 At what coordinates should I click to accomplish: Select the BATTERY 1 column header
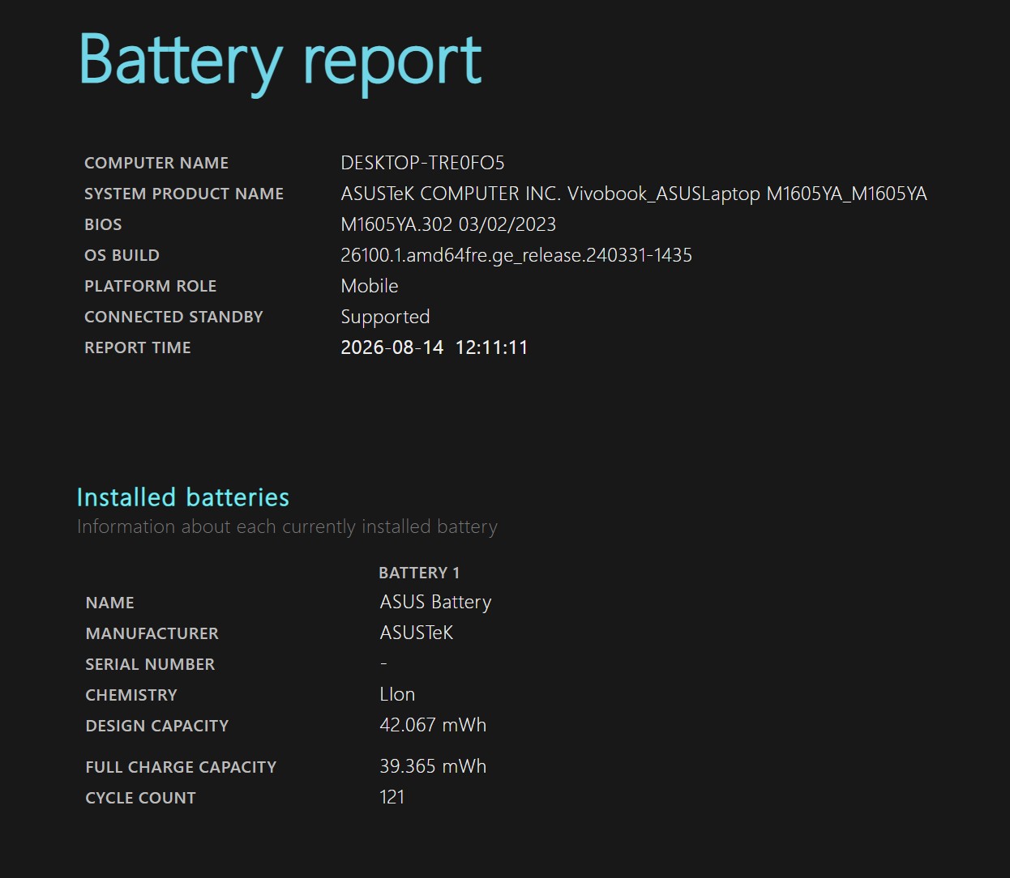coord(419,573)
